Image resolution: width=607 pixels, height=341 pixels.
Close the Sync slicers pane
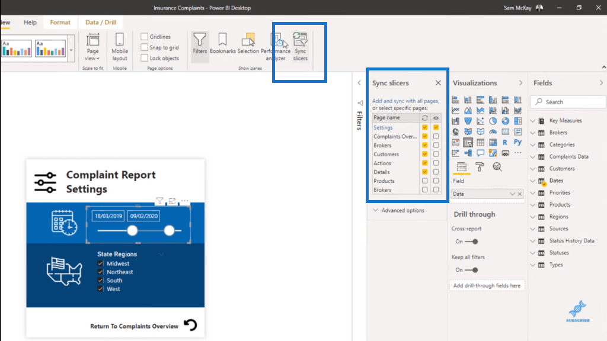438,83
